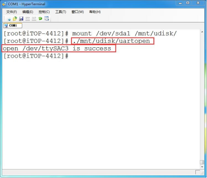The image size is (207, 178).
Task: Select the COM1 session tab
Action: [x=12, y=25]
